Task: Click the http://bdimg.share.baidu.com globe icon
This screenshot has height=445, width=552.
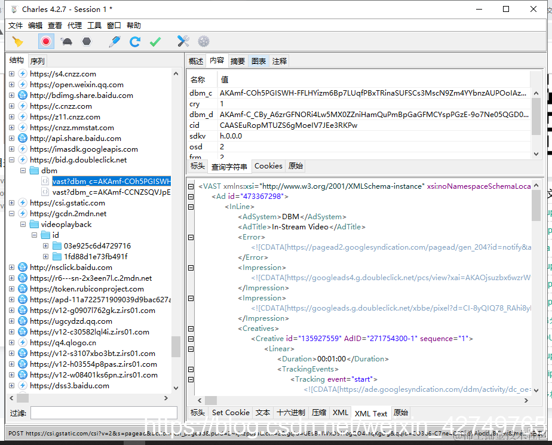Action: pyautogui.click(x=23, y=95)
